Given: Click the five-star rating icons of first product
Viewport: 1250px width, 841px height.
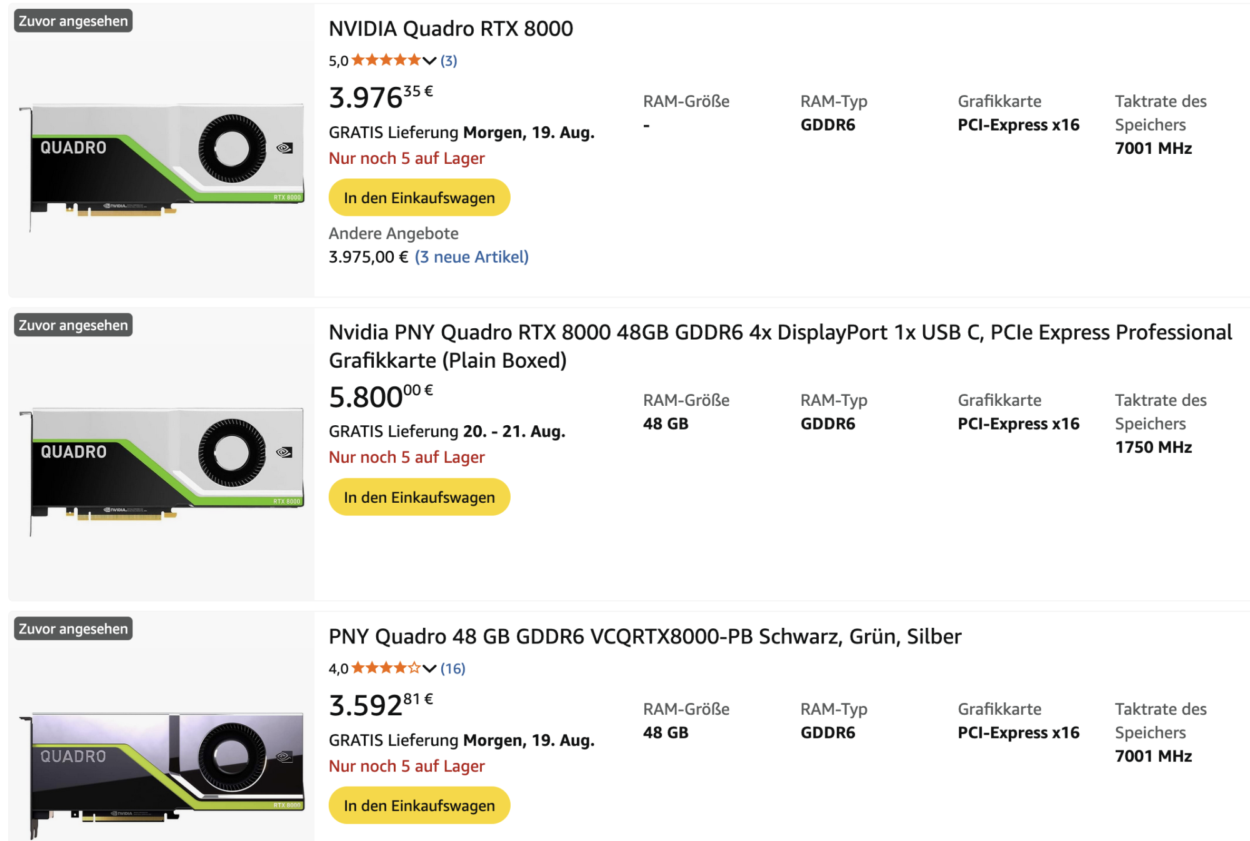Looking at the screenshot, I should tap(386, 60).
